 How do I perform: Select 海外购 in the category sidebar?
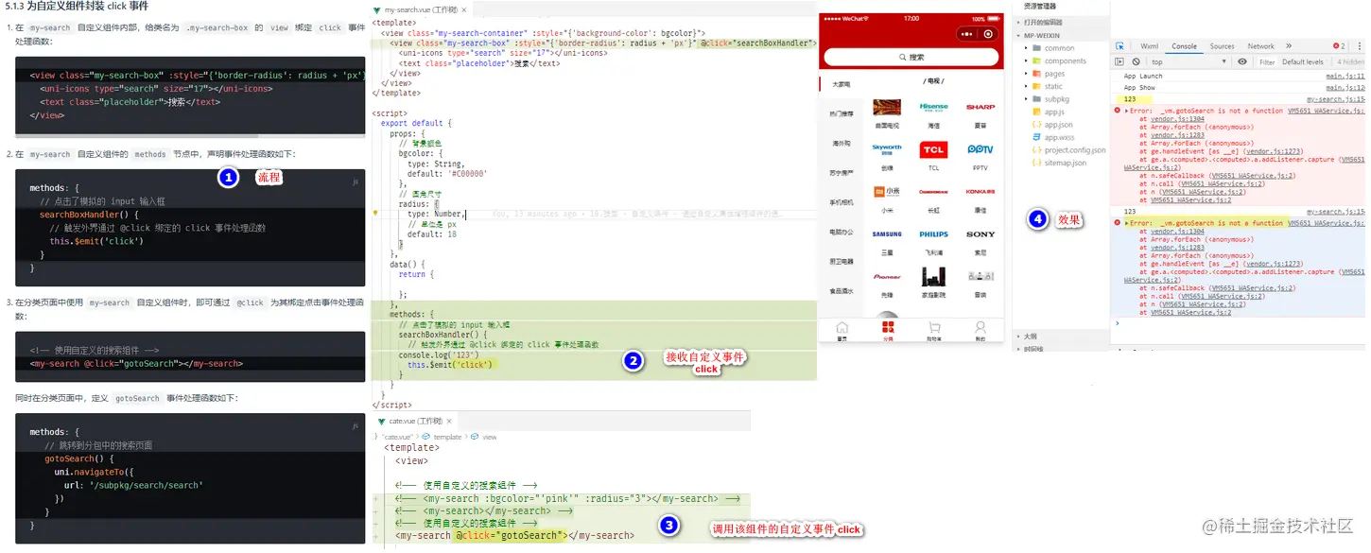point(842,143)
